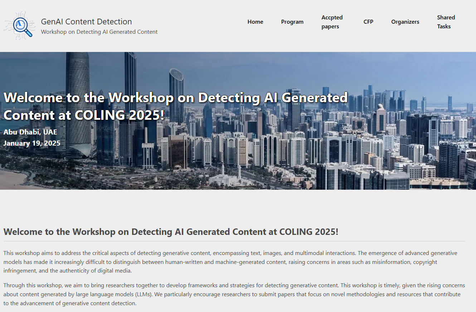Viewport: 476px width, 312px height.
Task: Click the 'January 19, 2025' date text
Action: pos(32,143)
